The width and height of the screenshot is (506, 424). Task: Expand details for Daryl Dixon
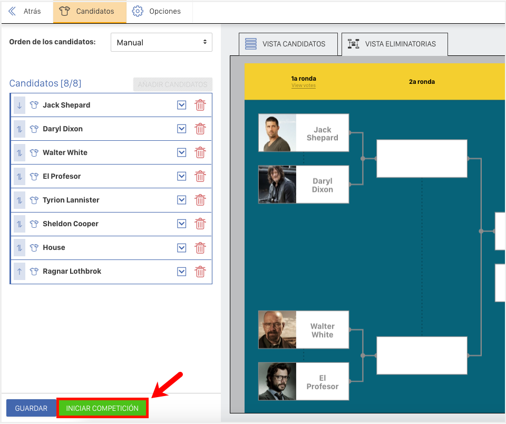point(182,129)
